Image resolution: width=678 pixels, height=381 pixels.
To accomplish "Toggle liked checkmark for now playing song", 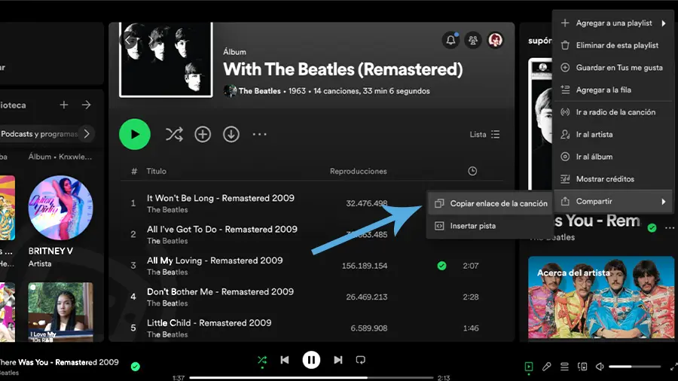I will (x=136, y=366).
